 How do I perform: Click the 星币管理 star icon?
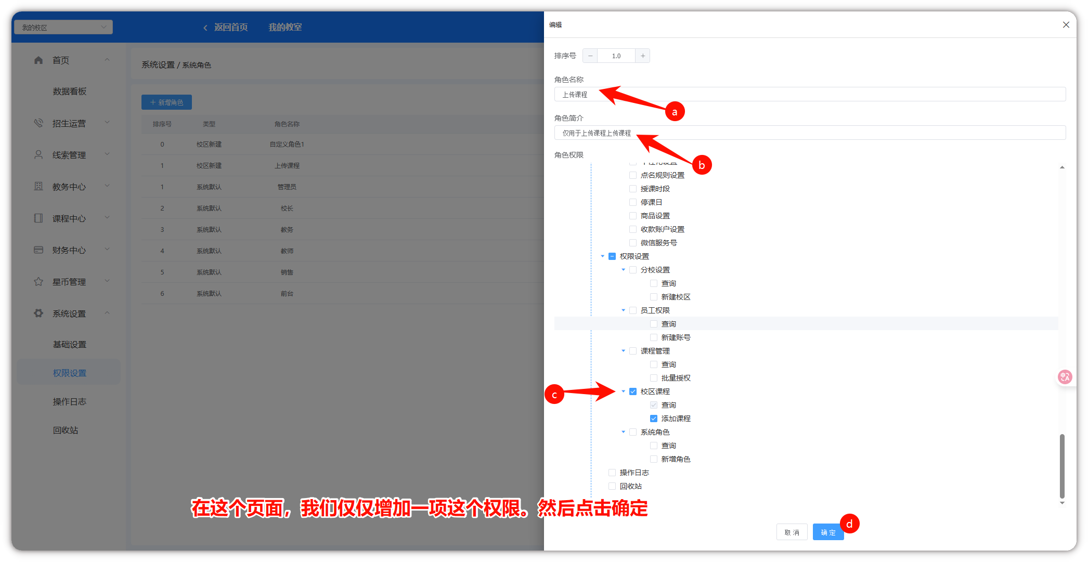coord(38,282)
